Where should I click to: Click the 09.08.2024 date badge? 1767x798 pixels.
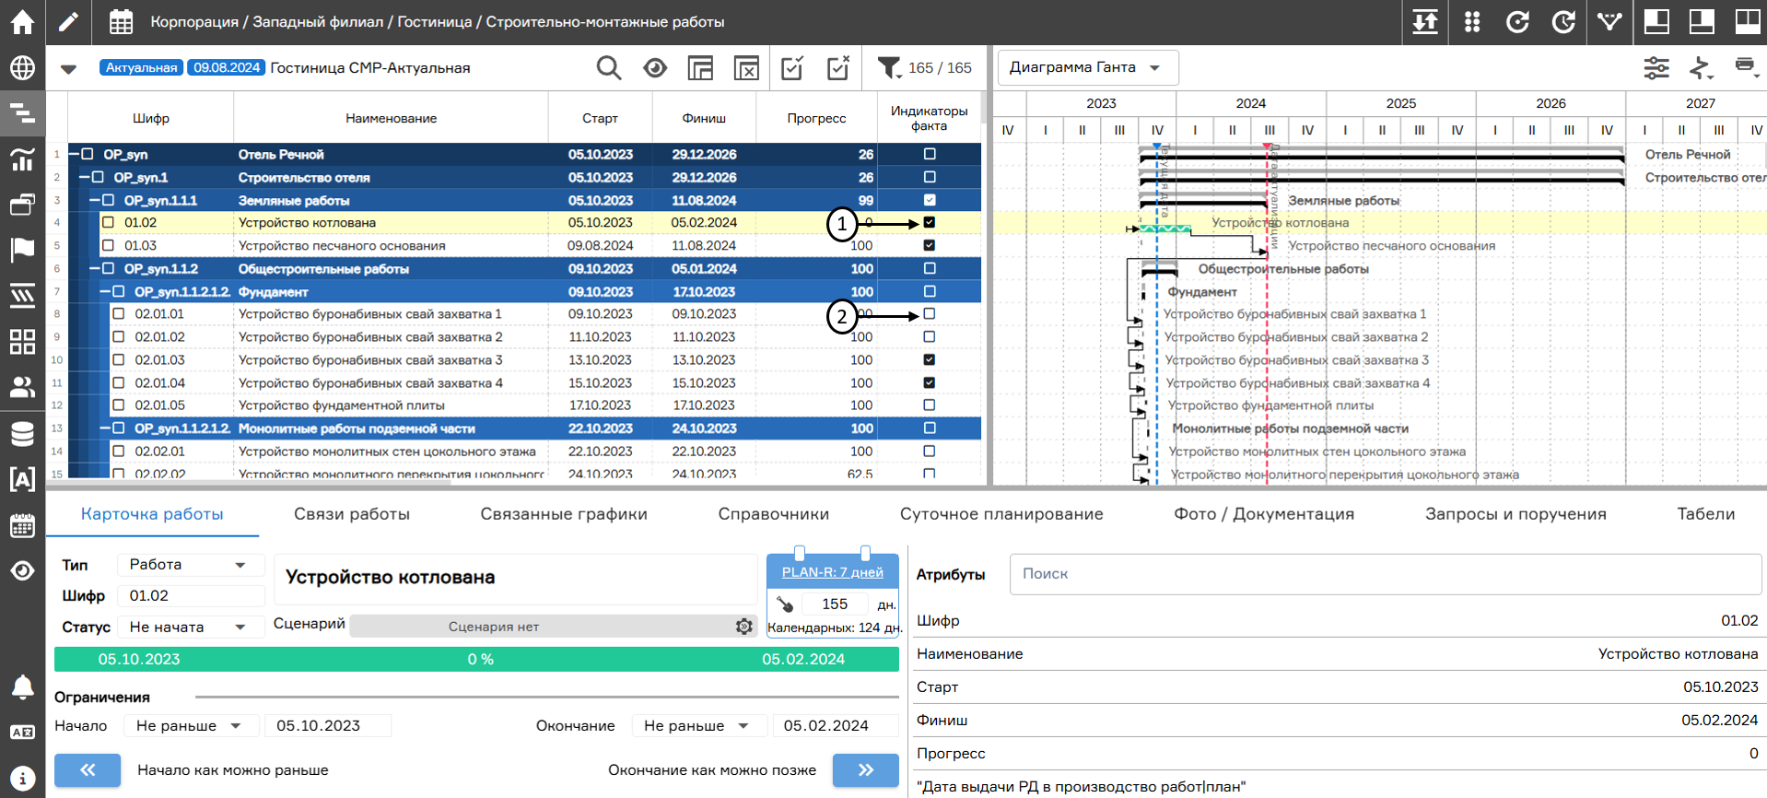[x=227, y=67]
